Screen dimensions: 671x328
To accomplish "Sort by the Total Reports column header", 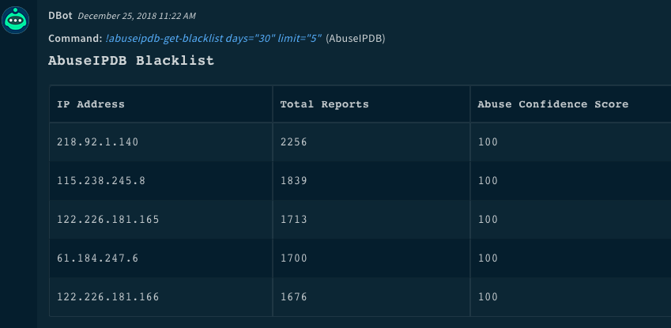I will coord(325,104).
